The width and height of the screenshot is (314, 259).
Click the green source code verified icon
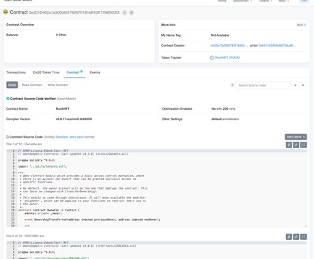(8, 99)
